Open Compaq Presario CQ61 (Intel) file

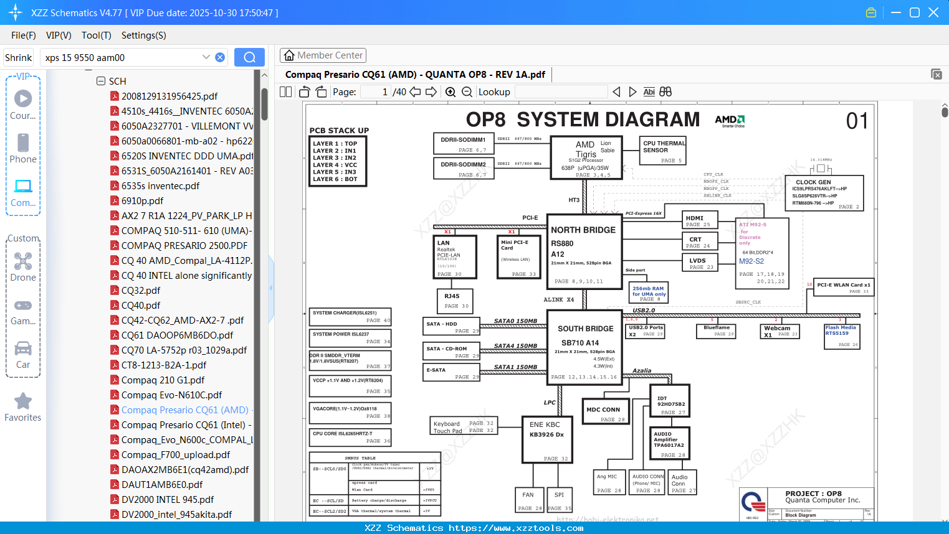click(x=186, y=425)
